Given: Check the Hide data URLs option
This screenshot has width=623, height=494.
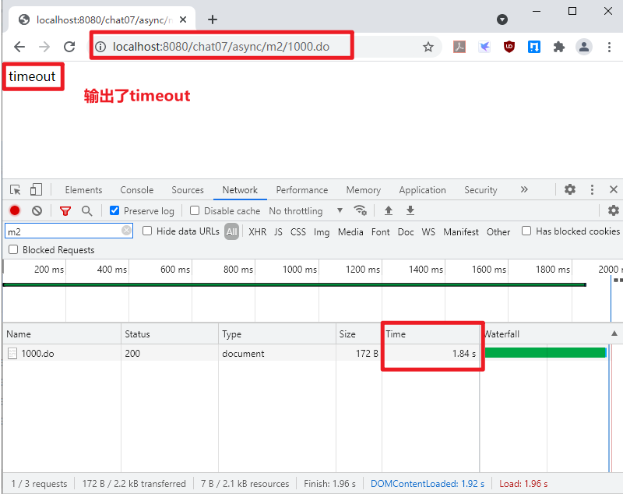Looking at the screenshot, I should click(x=148, y=231).
